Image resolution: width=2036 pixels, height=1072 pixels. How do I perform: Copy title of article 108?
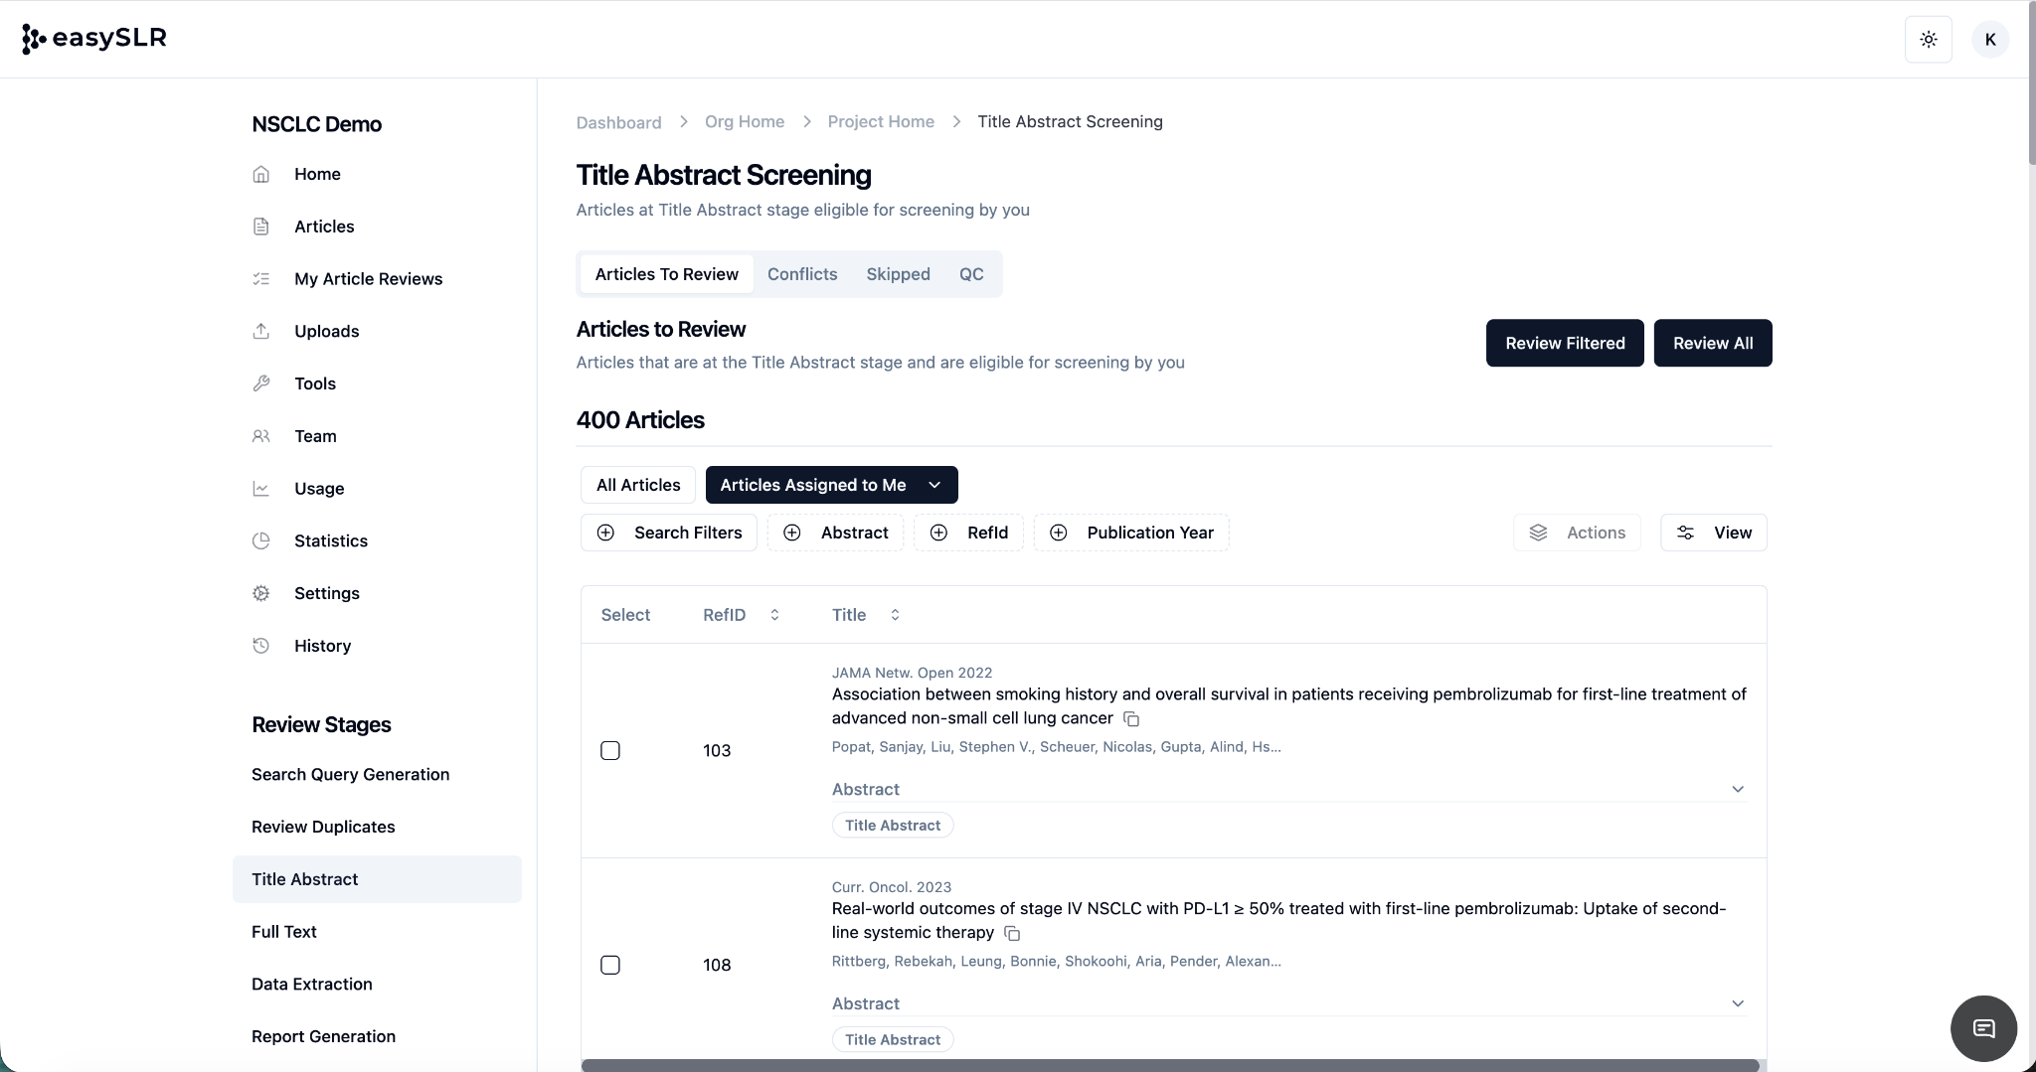(1012, 934)
